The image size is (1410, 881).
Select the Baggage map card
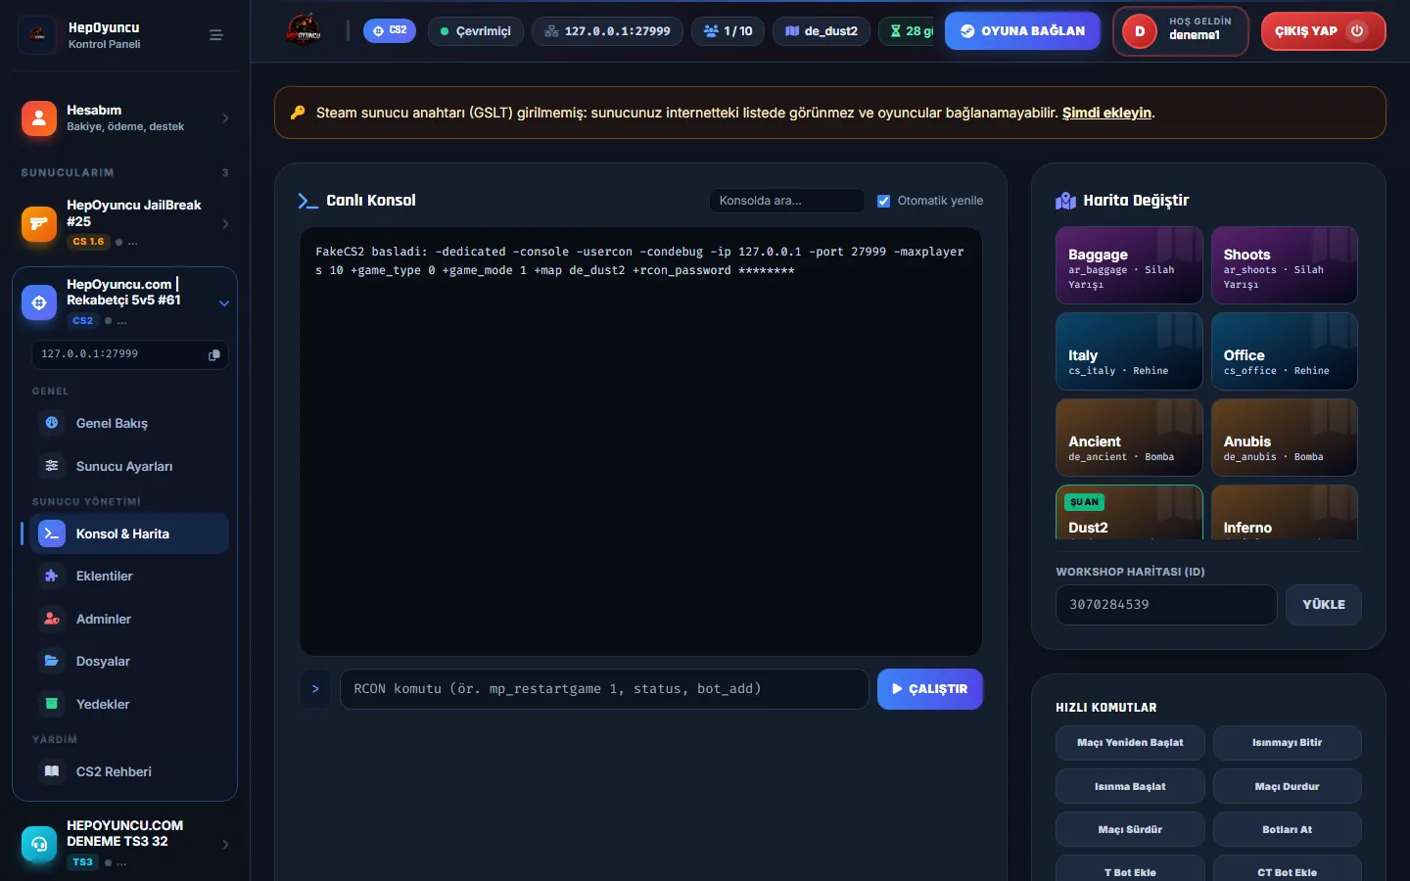[1129, 265]
